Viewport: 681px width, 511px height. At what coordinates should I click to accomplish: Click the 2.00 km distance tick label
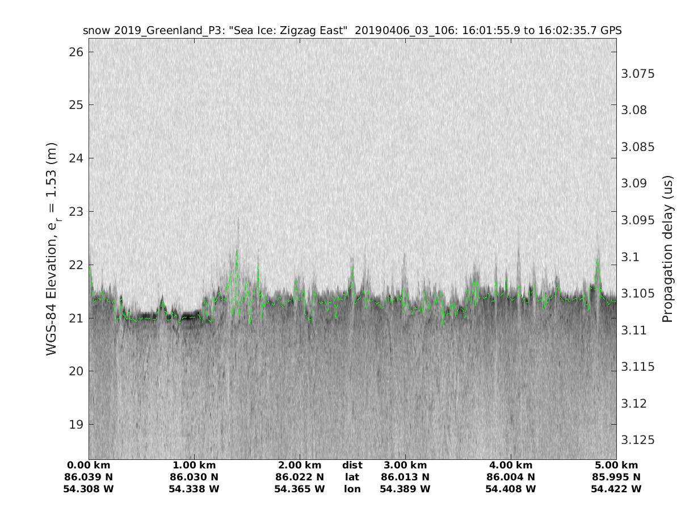tap(300, 465)
